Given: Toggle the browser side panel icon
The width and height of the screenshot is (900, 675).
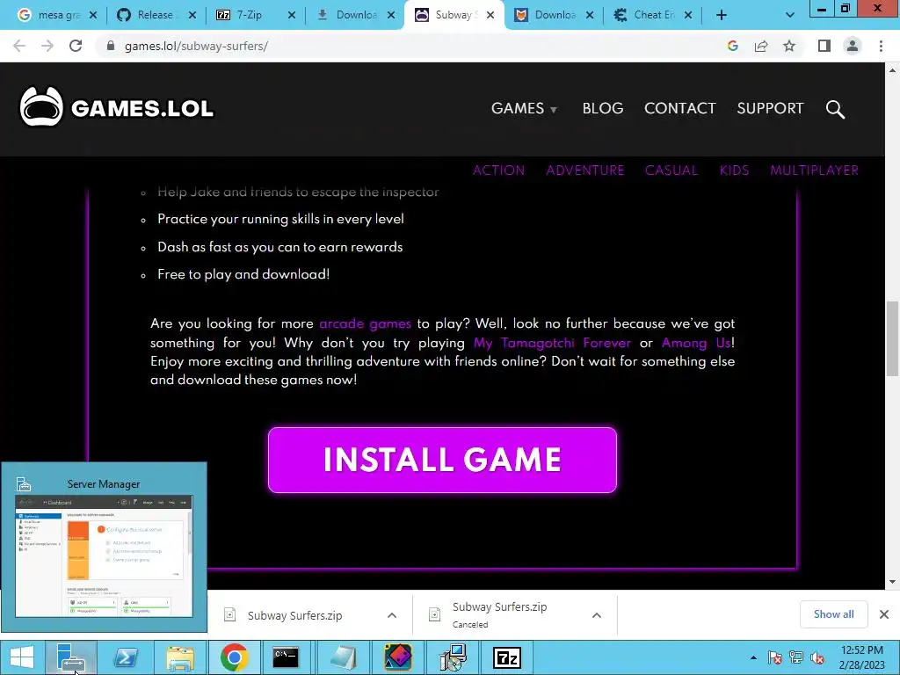Looking at the screenshot, I should click(824, 46).
